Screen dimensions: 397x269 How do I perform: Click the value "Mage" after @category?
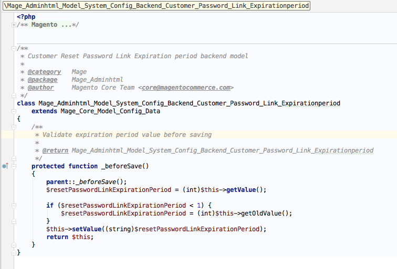pos(79,72)
